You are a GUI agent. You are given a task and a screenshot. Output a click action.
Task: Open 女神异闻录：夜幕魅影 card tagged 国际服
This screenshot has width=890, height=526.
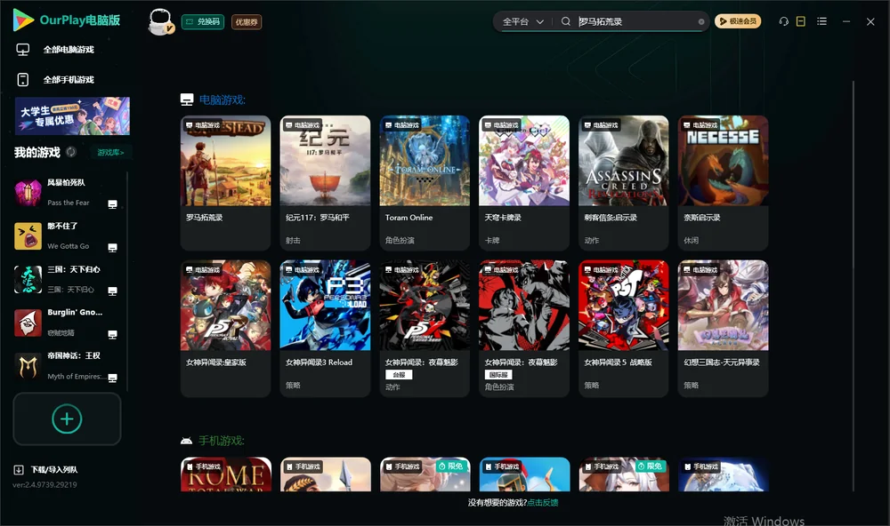click(524, 329)
